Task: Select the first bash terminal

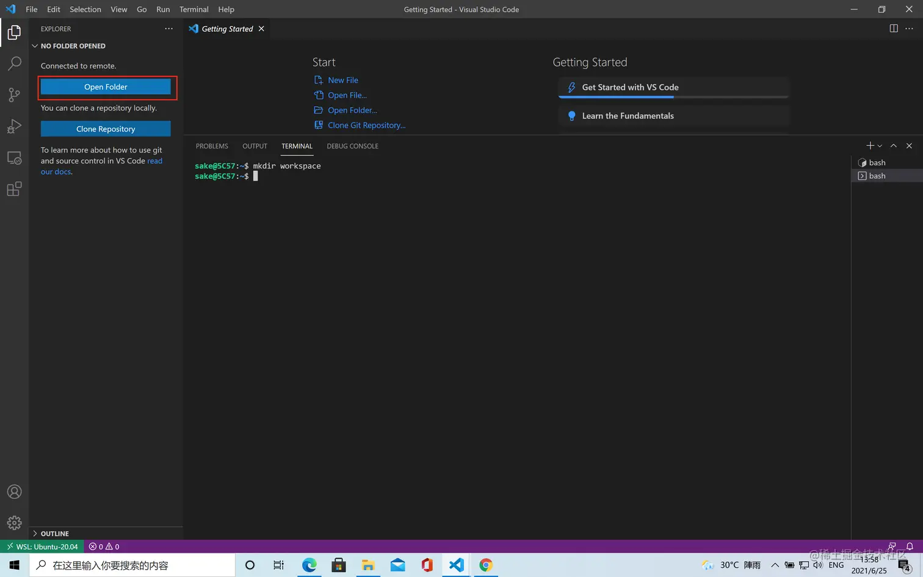Action: click(887, 162)
